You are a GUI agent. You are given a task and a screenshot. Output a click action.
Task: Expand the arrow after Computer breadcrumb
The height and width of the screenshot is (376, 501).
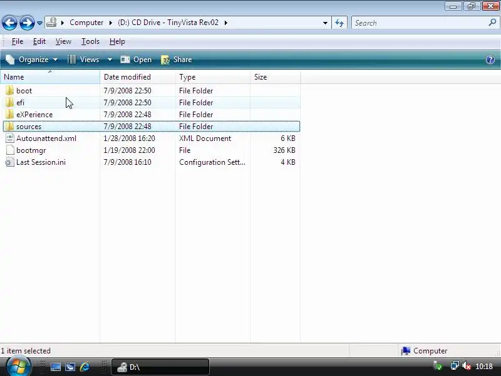click(x=111, y=23)
